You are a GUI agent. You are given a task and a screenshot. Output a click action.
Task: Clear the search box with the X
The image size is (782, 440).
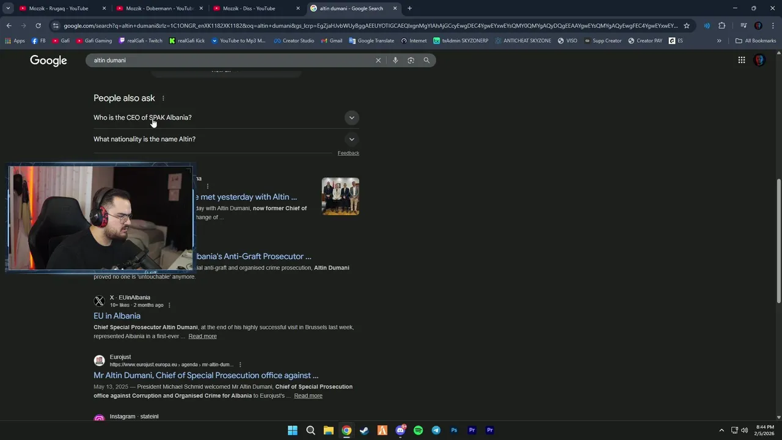click(x=378, y=60)
